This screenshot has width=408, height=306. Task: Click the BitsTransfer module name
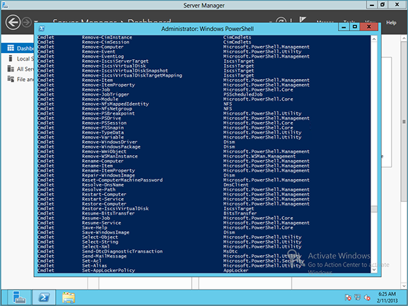pyautogui.click(x=240, y=214)
